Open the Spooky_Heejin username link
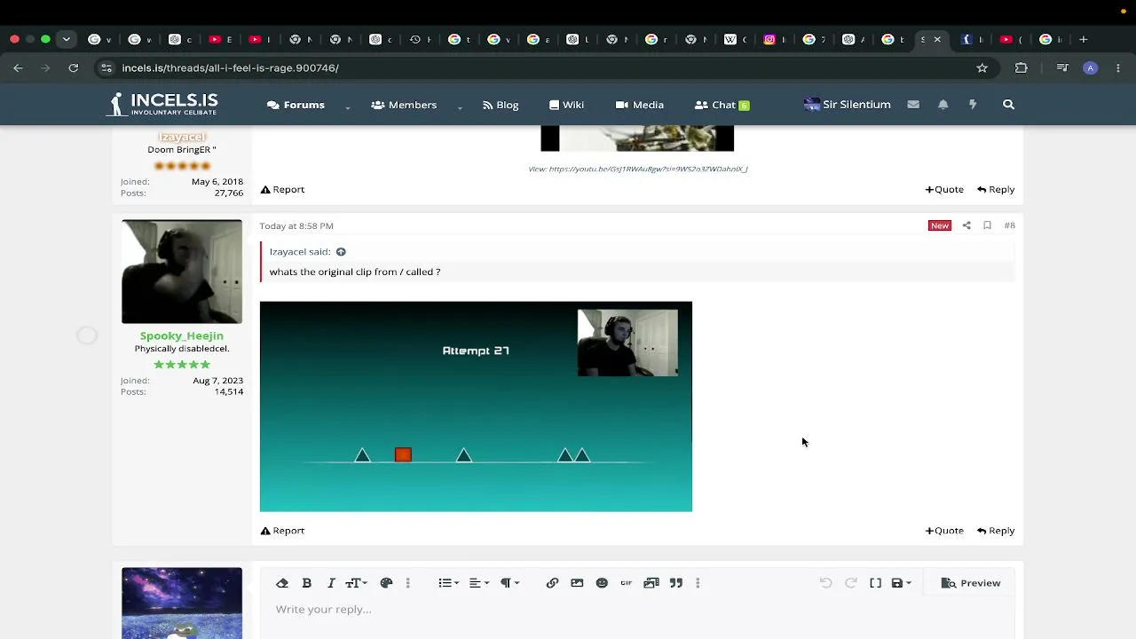 (182, 335)
